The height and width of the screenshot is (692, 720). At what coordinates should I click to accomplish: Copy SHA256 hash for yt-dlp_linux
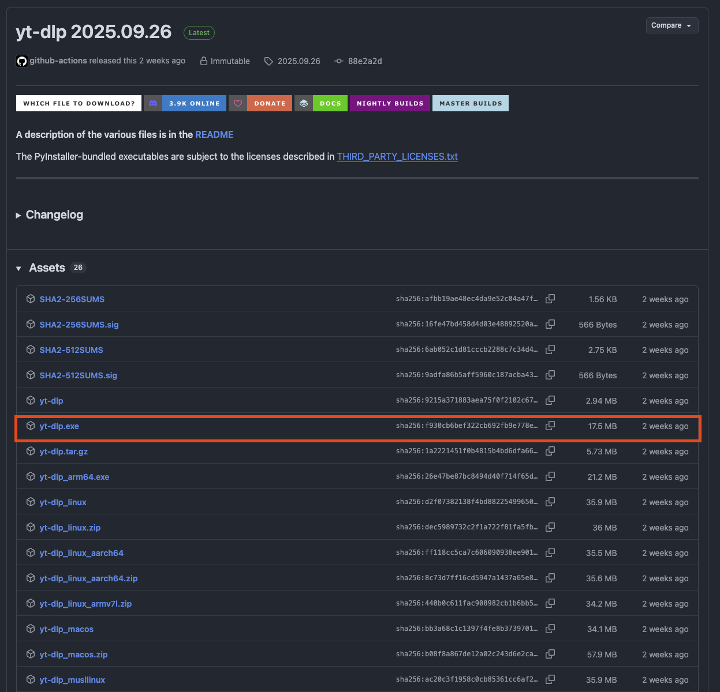point(550,502)
